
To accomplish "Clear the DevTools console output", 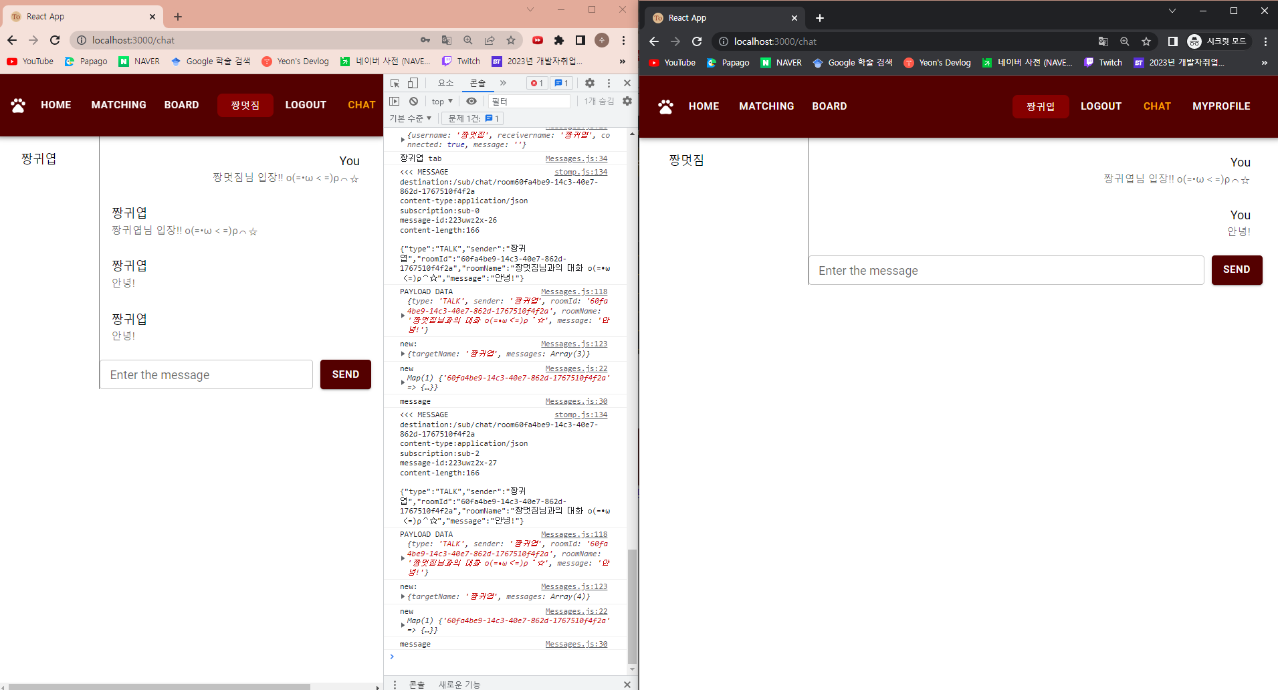I will (413, 101).
